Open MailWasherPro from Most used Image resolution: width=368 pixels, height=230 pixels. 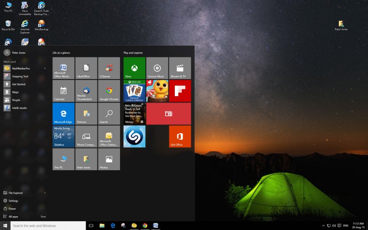(21, 68)
